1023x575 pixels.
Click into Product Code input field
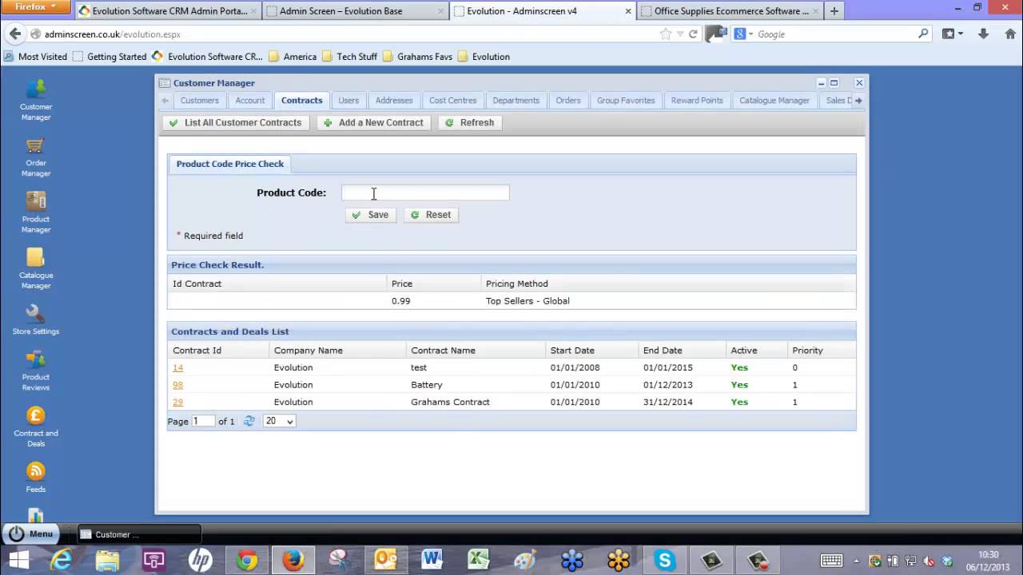(x=425, y=192)
